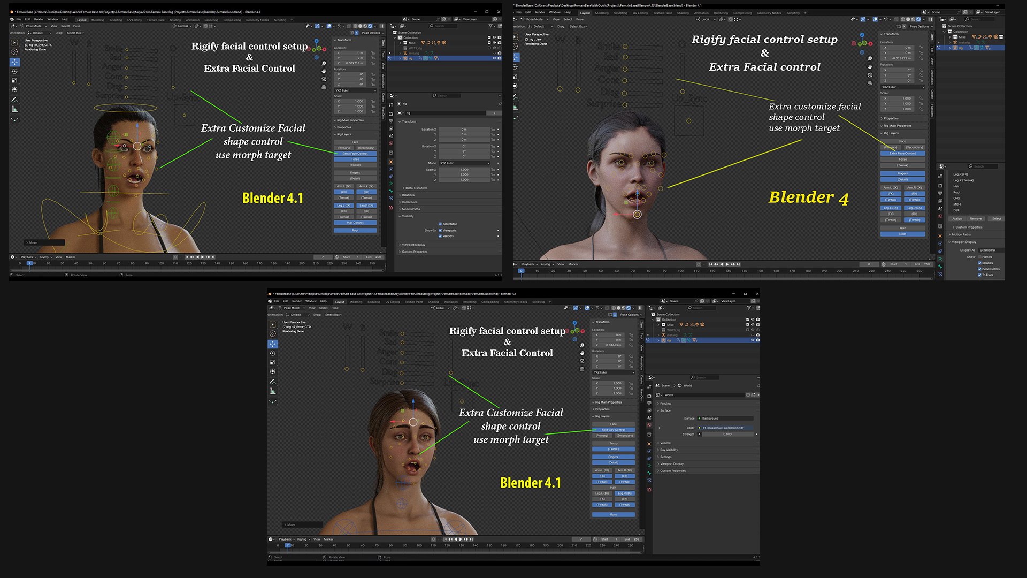This screenshot has height=578, width=1027.
Task: Expand Motion Paths panel in top-left window
Action: pyautogui.click(x=410, y=209)
